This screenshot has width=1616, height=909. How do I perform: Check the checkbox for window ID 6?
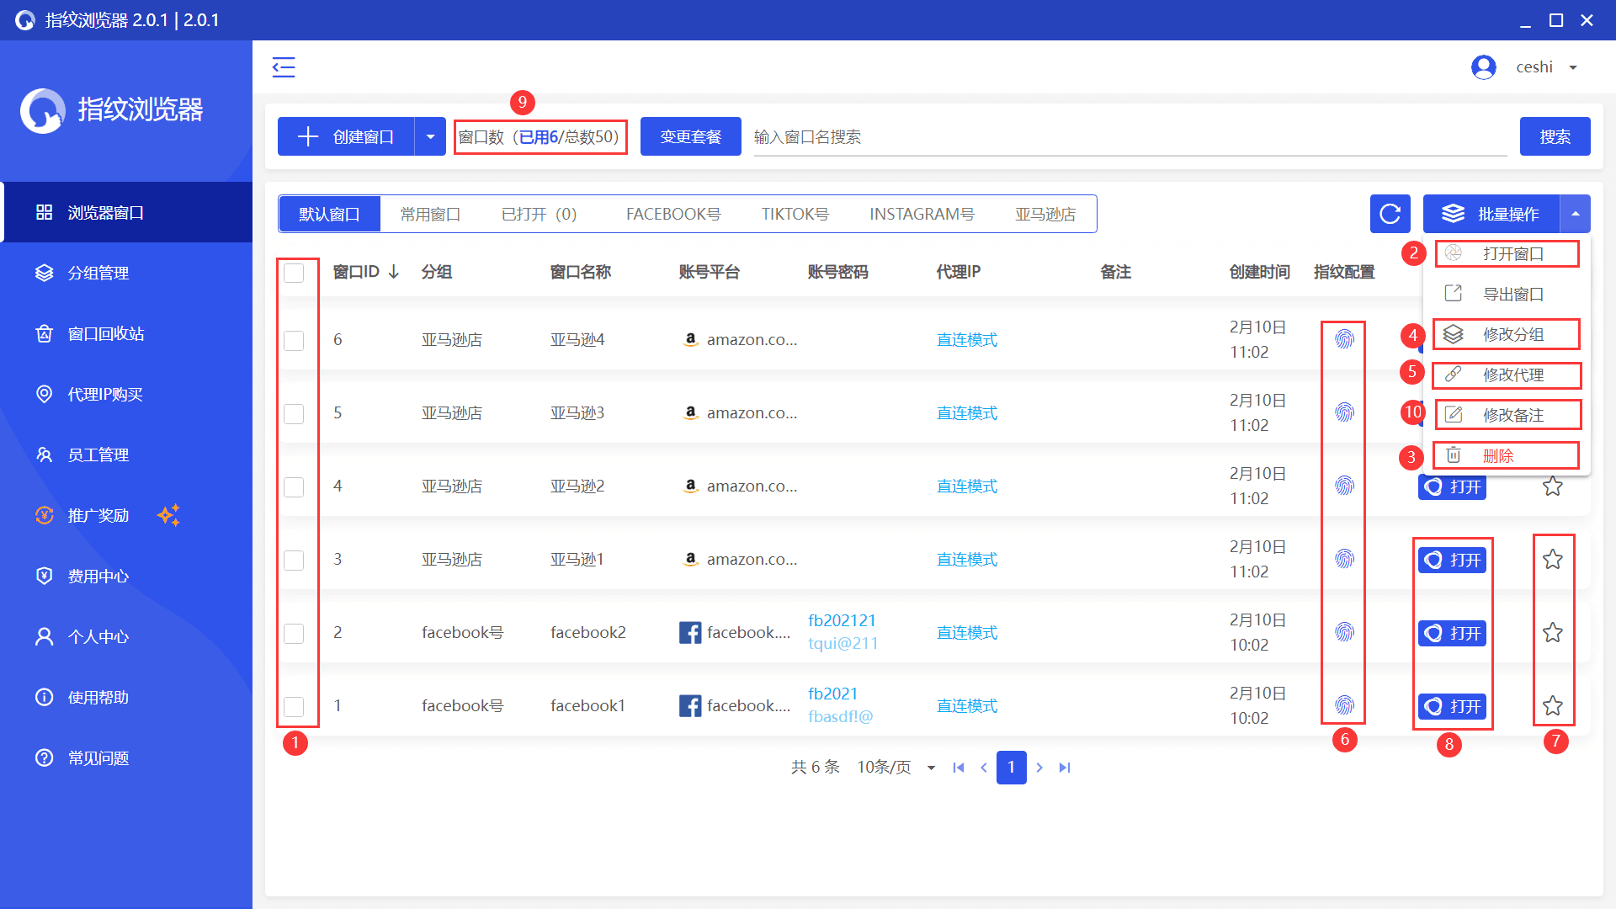point(294,341)
